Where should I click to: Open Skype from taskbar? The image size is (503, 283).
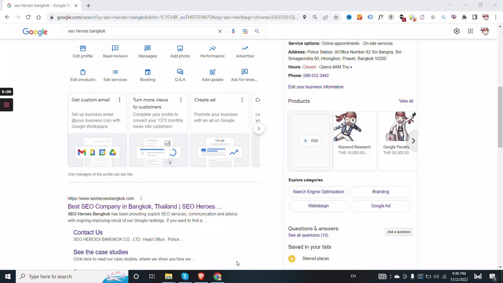pyautogui.click(x=185, y=276)
